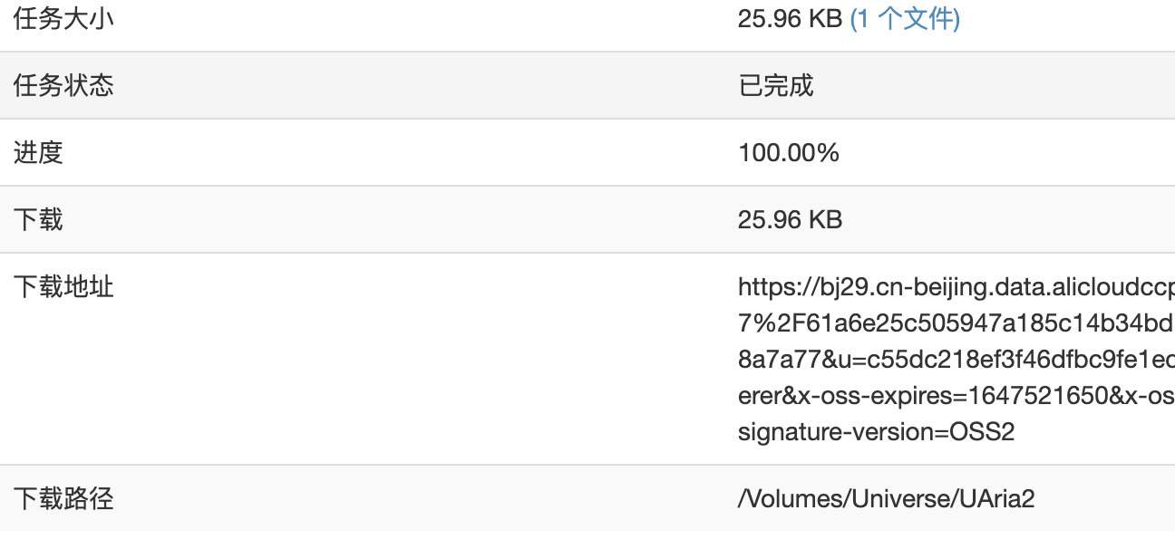Click the shaded 任务状态 table row

point(587,84)
